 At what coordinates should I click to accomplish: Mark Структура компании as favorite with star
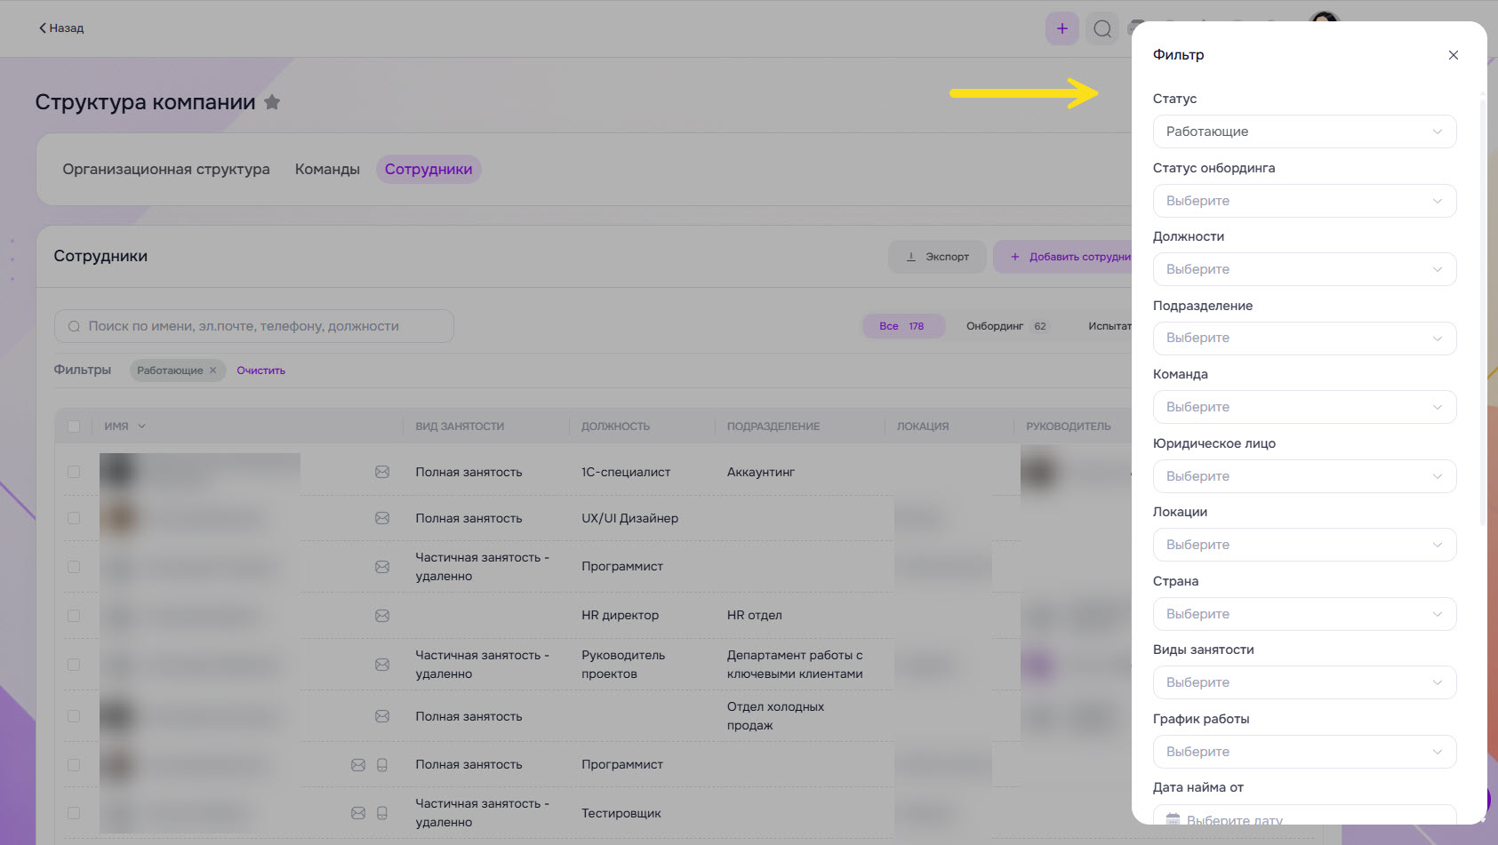click(x=272, y=102)
